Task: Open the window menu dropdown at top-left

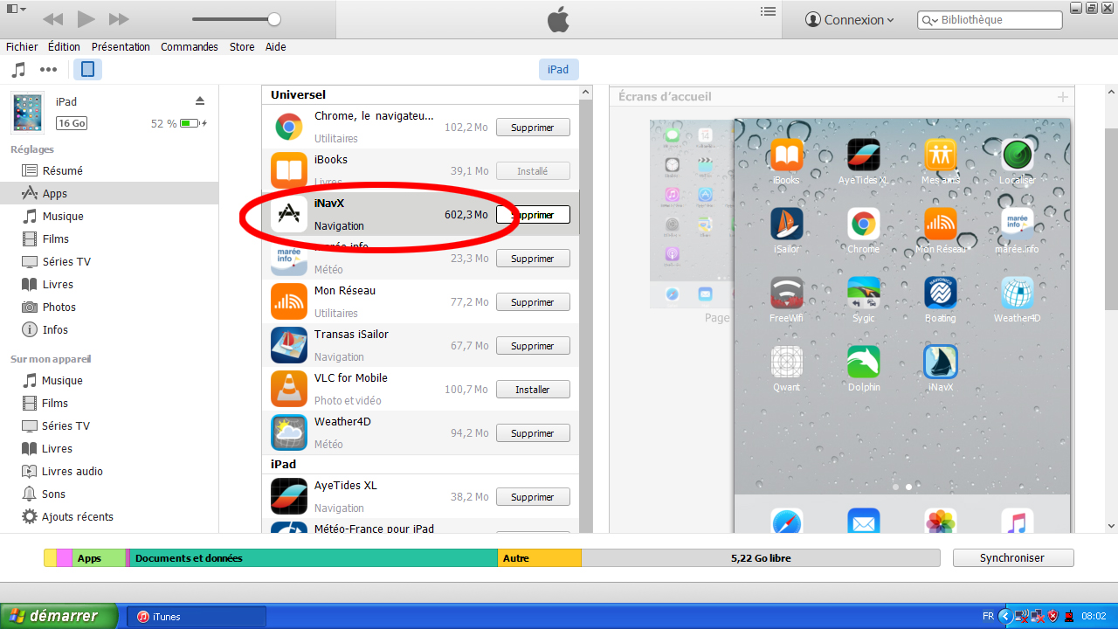Action: tap(17, 9)
